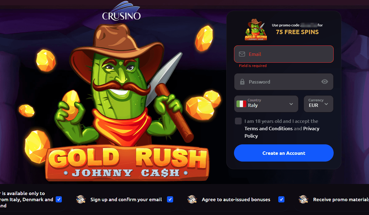Click the miner icon beside Sign up and confirm
The width and height of the screenshot is (369, 215).
pyautogui.click(x=81, y=199)
